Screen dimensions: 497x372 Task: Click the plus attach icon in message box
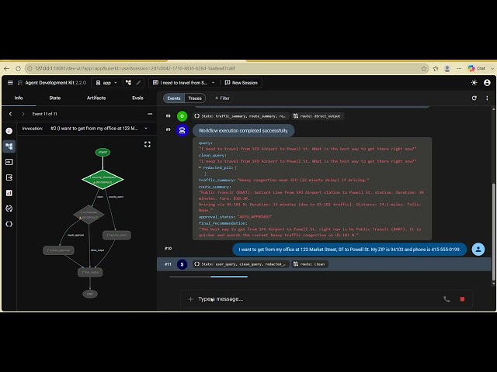190,299
